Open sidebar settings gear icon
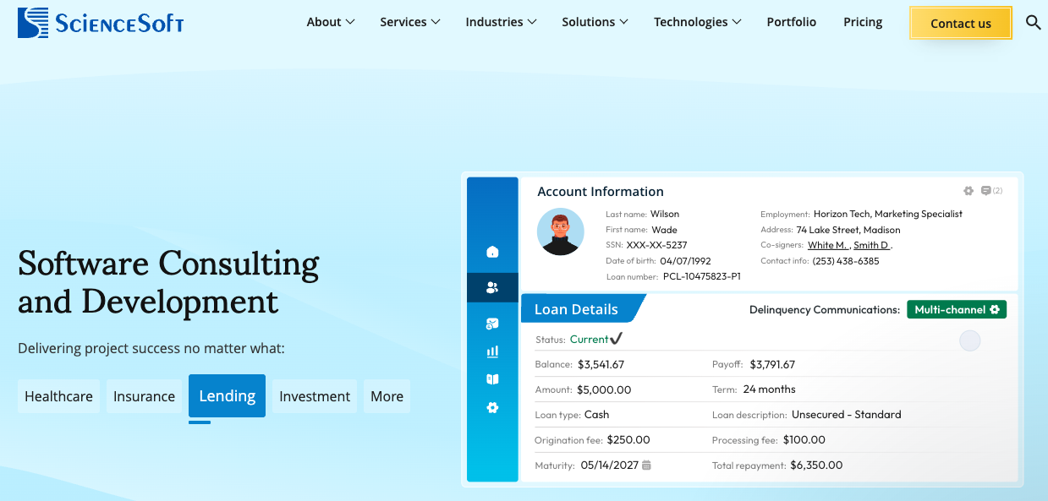The height and width of the screenshot is (501, 1048). 492,407
